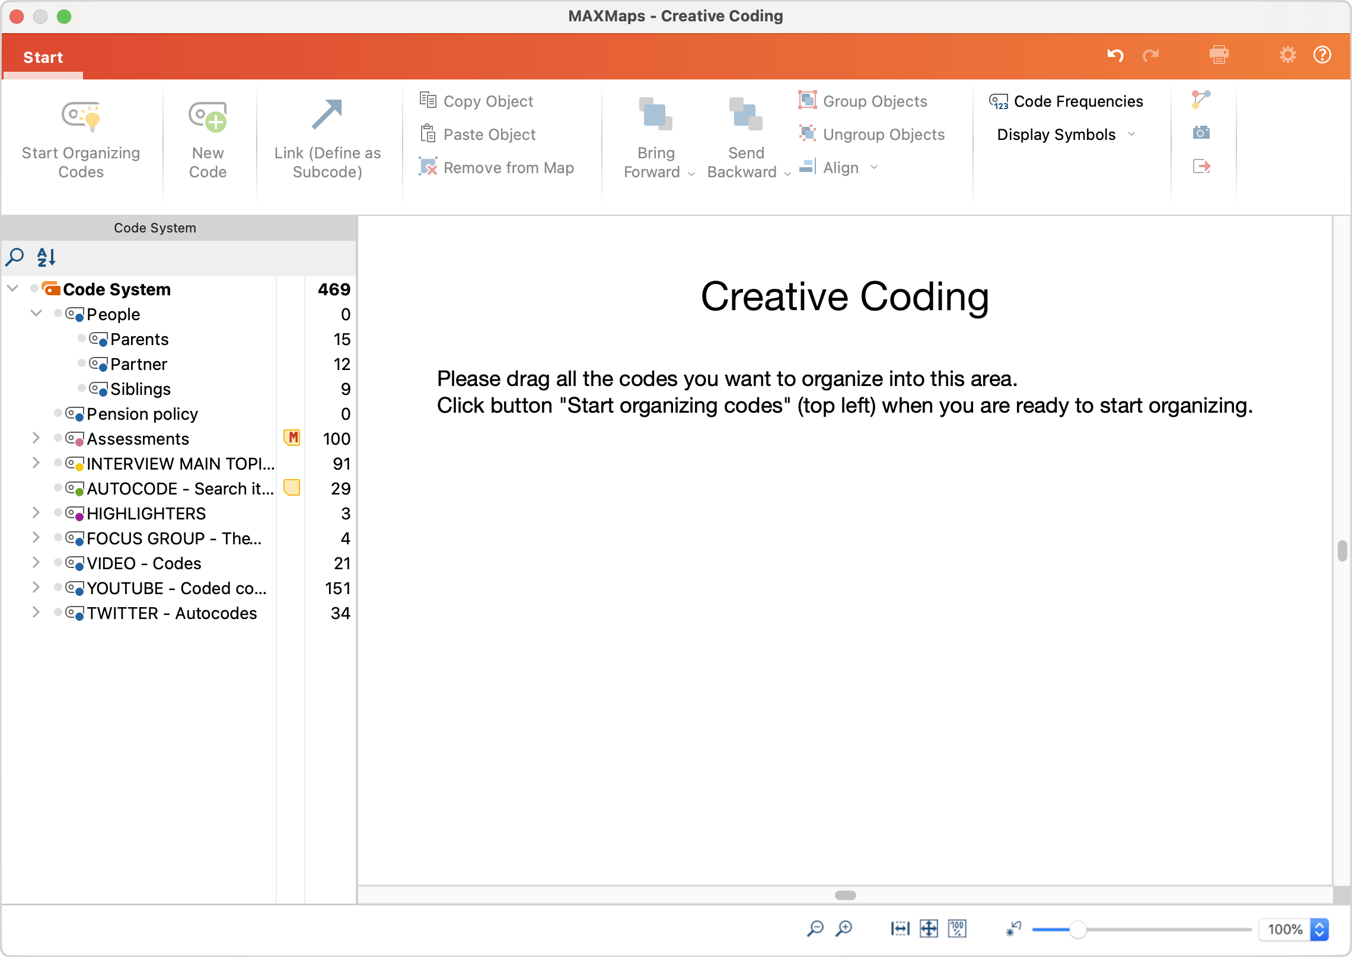The width and height of the screenshot is (1352, 957).
Task: Open memo icon on Assessments row
Action: tap(292, 438)
